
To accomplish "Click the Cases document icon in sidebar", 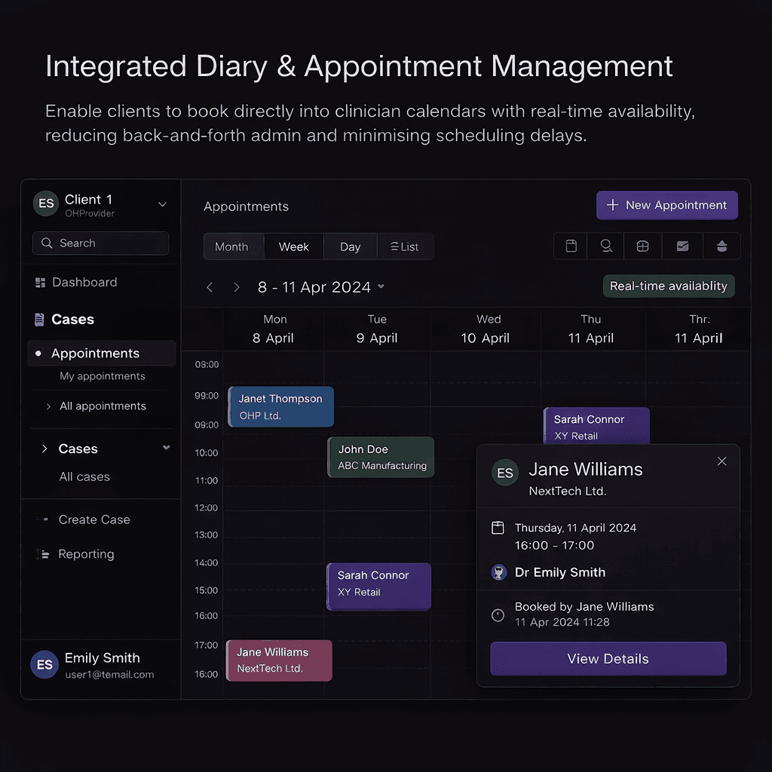I will 39,320.
